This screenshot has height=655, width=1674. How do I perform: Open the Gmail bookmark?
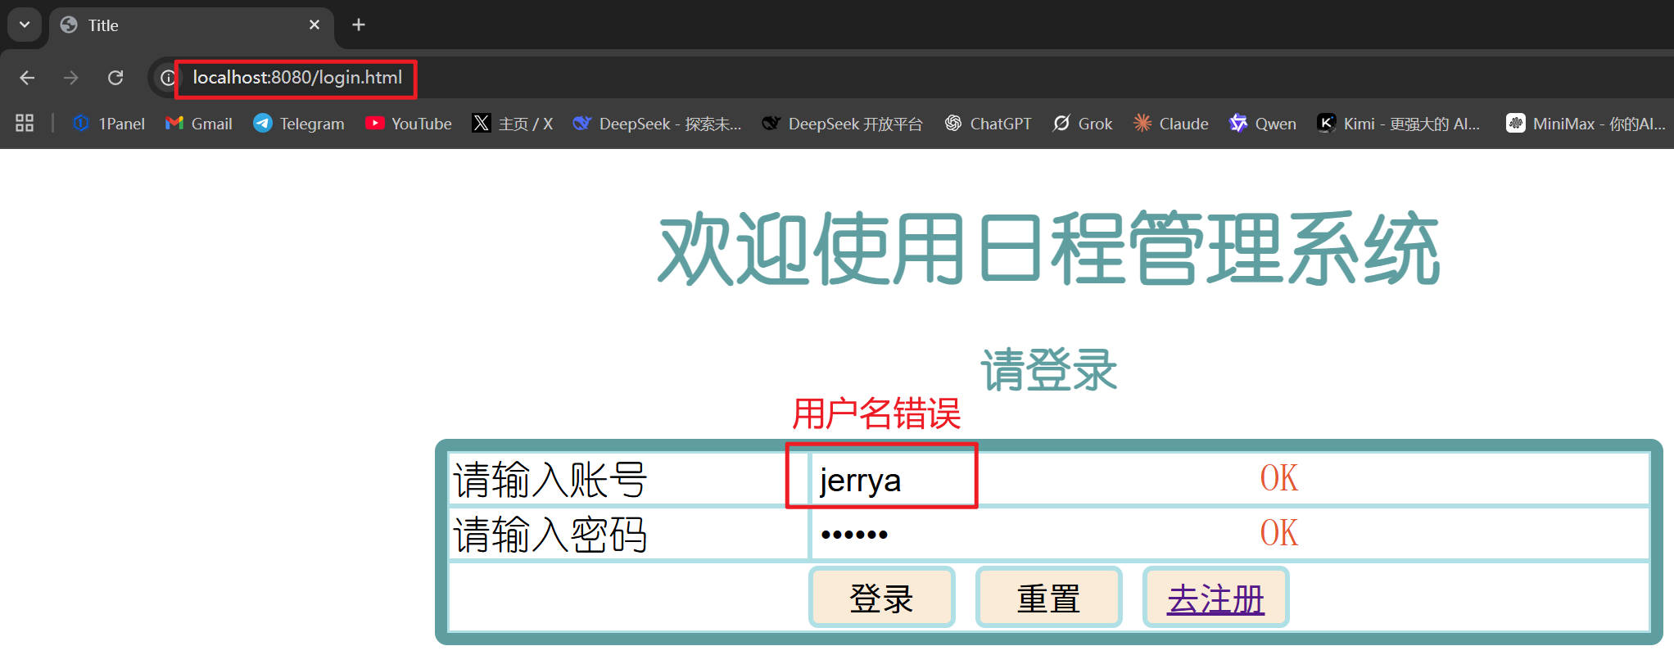point(199,124)
